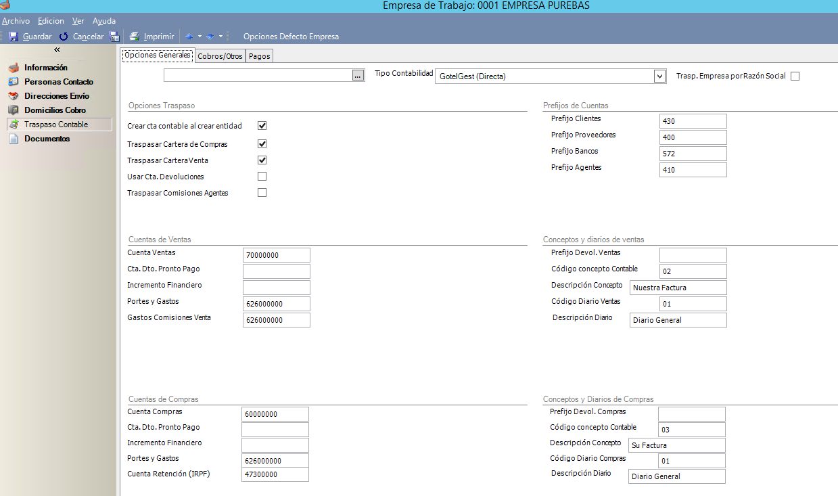Click the Opciones Defecto Empresa toolbar label
The height and width of the screenshot is (496, 838).
[291, 37]
